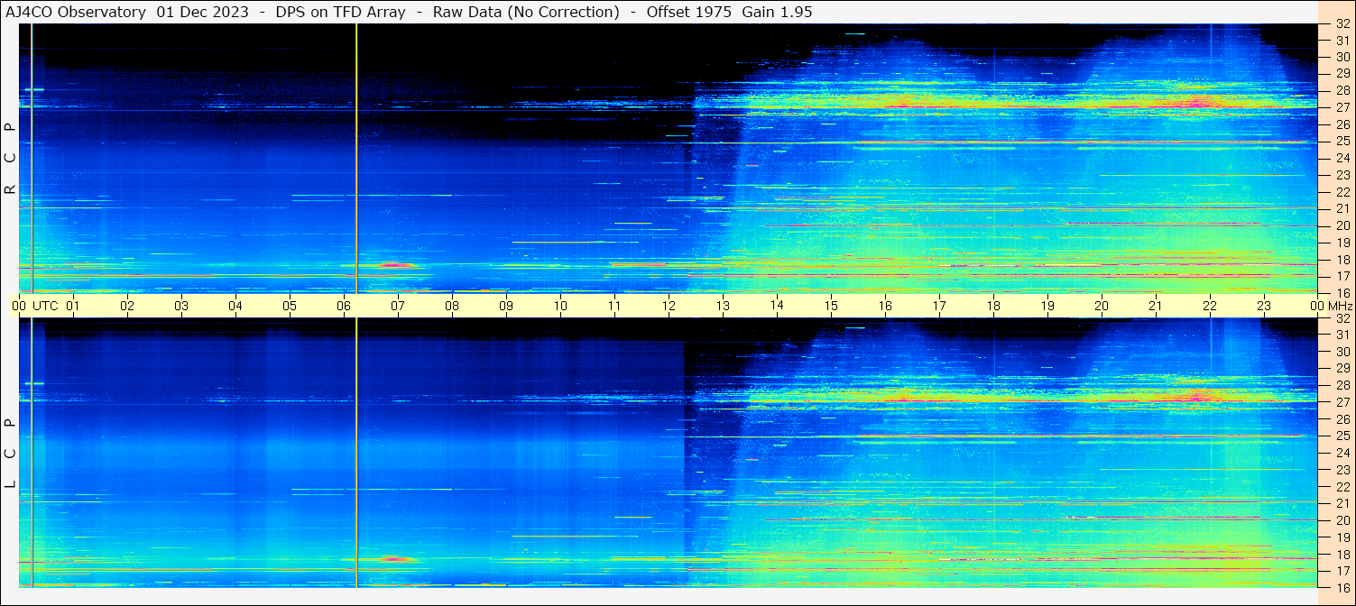Select the 10 hour tick label
Image resolution: width=1356 pixels, height=606 pixels.
[560, 306]
